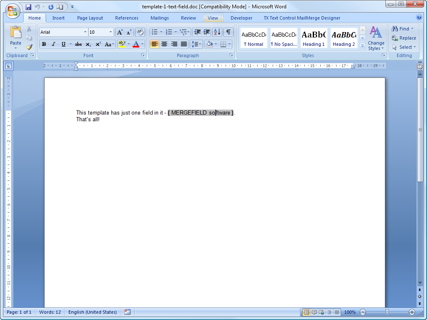Click the zoom slider handle

click(387, 312)
